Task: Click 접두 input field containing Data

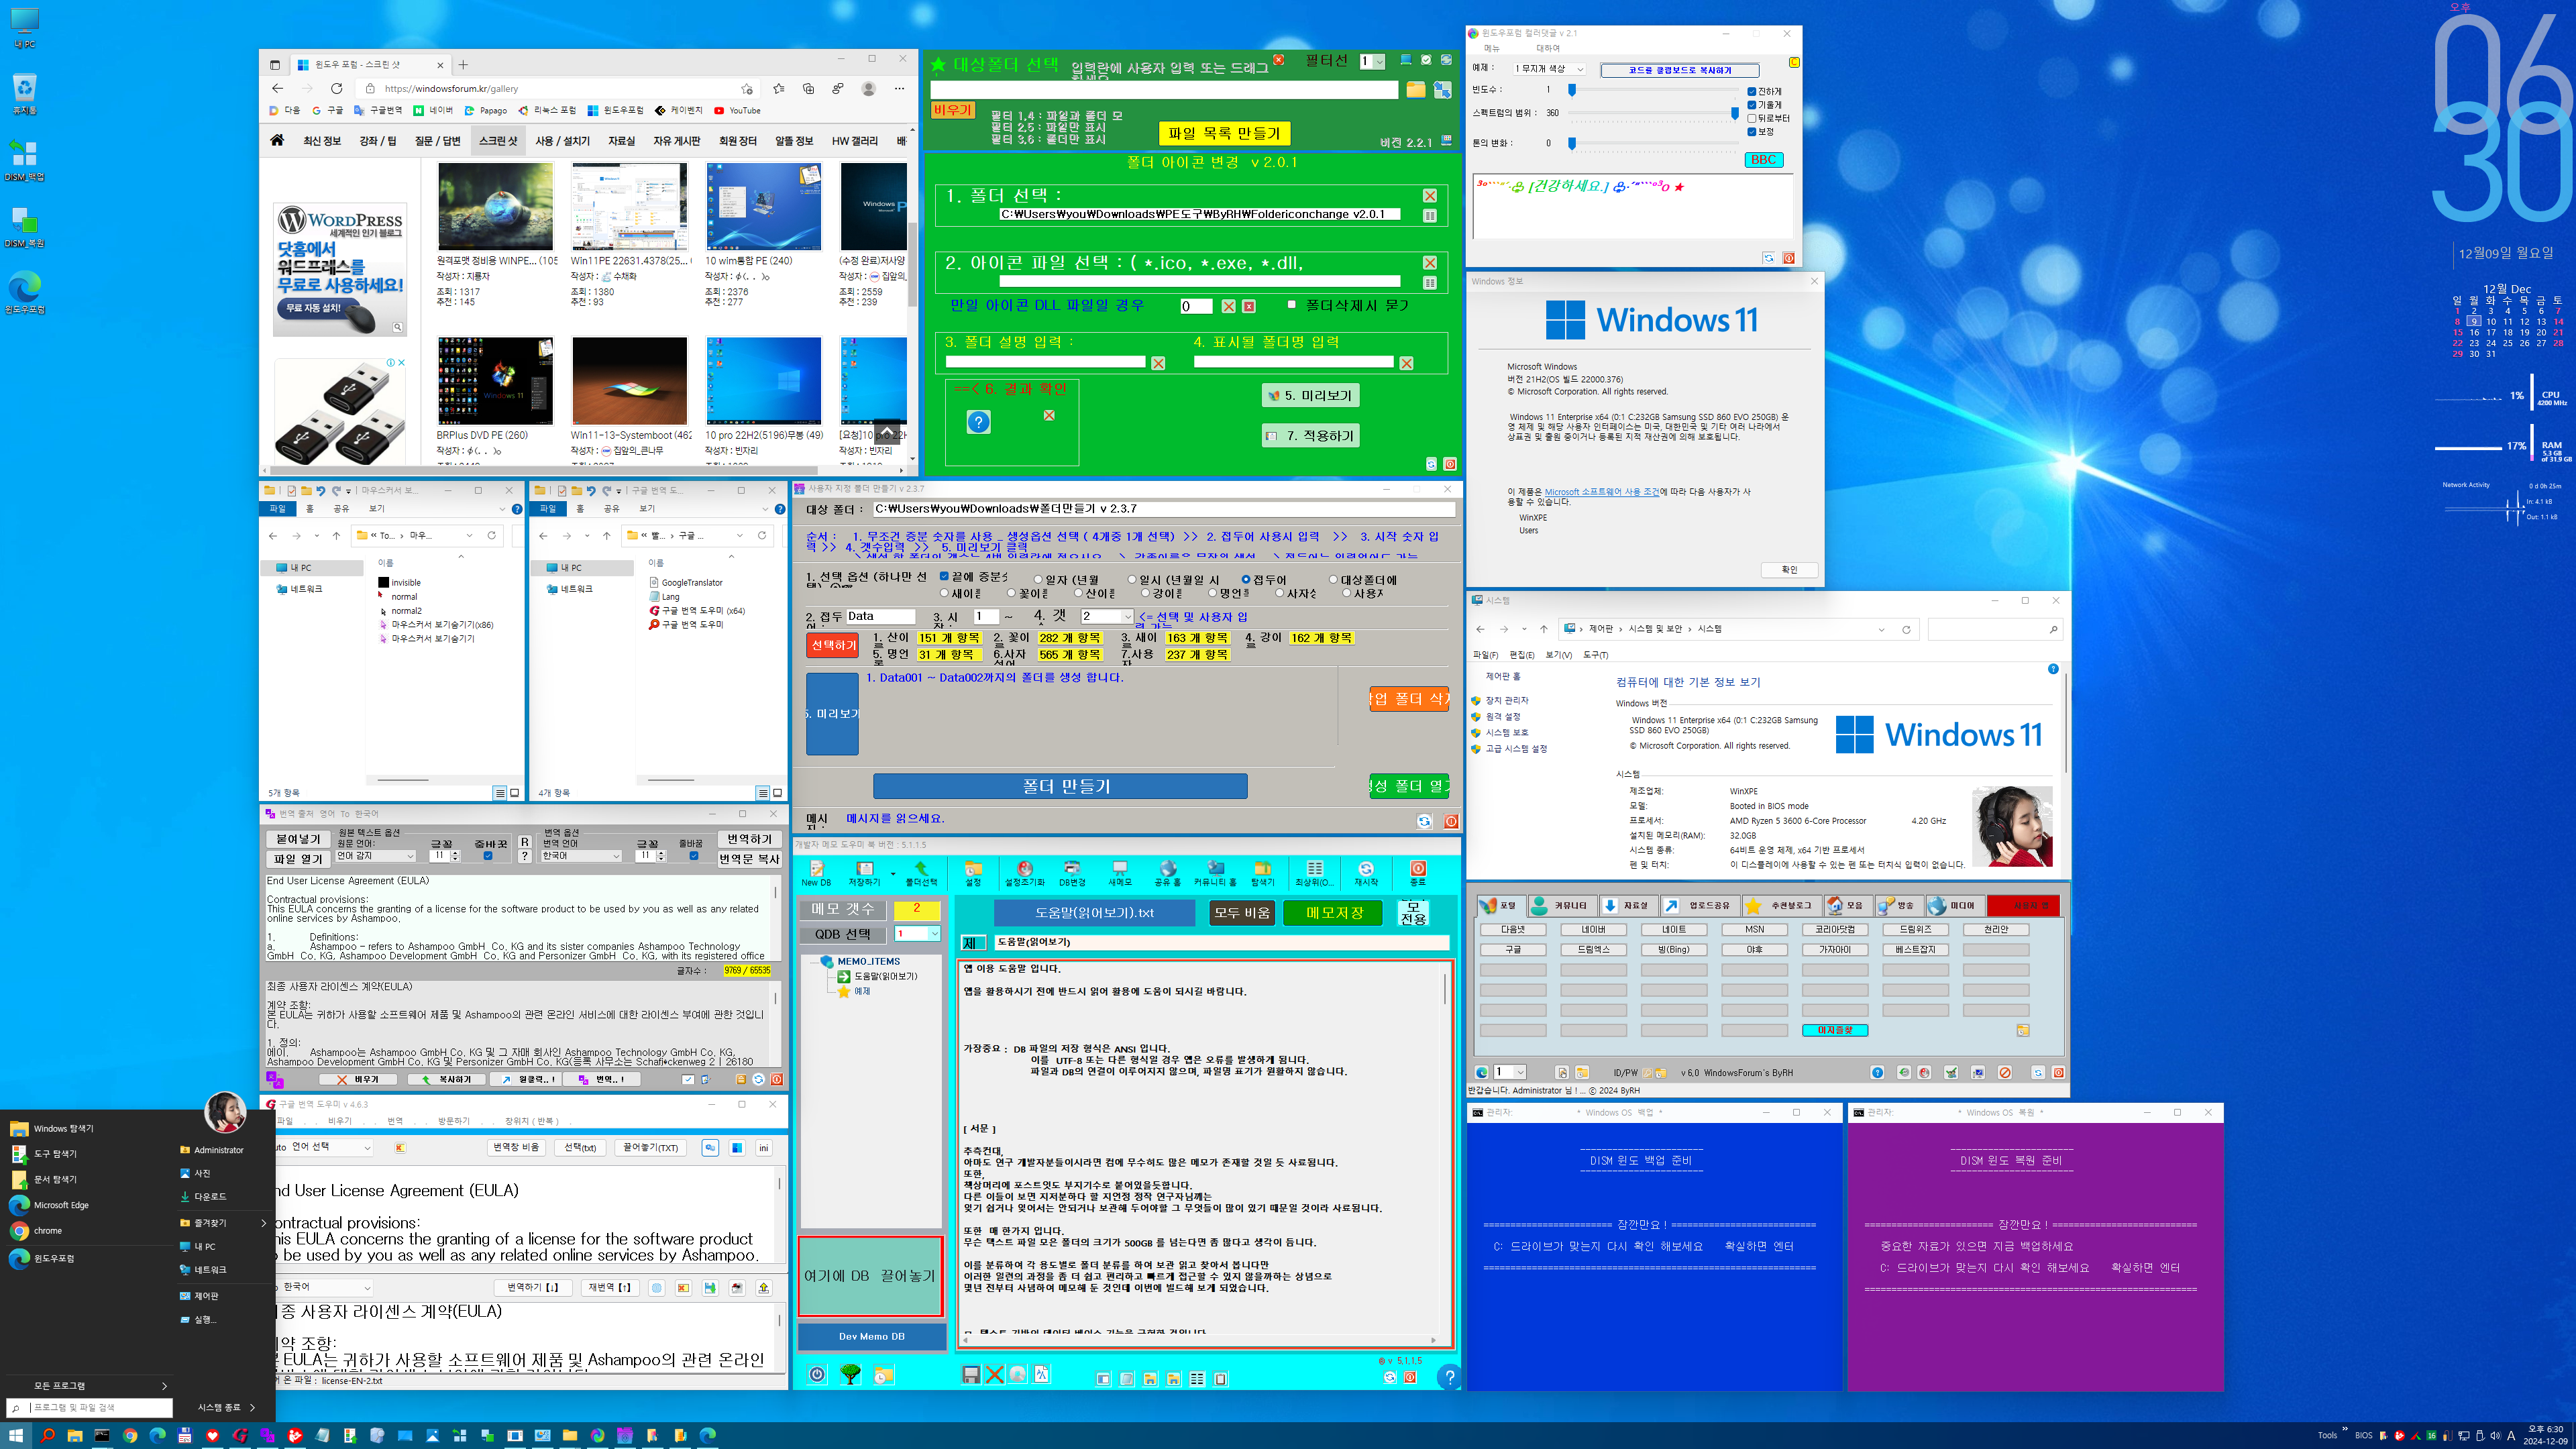Action: point(880,616)
